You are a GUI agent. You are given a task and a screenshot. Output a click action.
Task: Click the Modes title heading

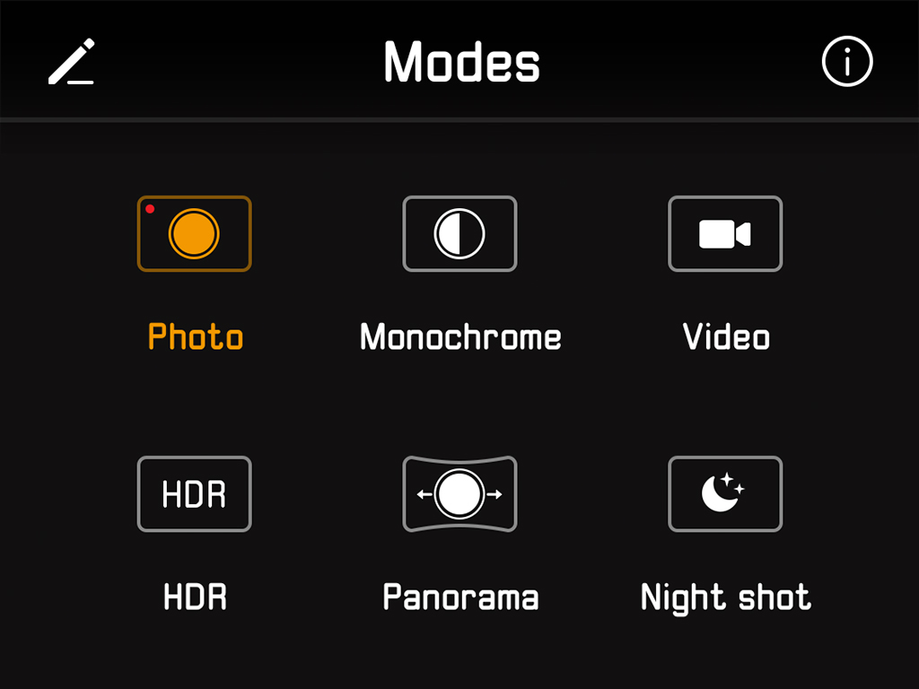pos(461,62)
